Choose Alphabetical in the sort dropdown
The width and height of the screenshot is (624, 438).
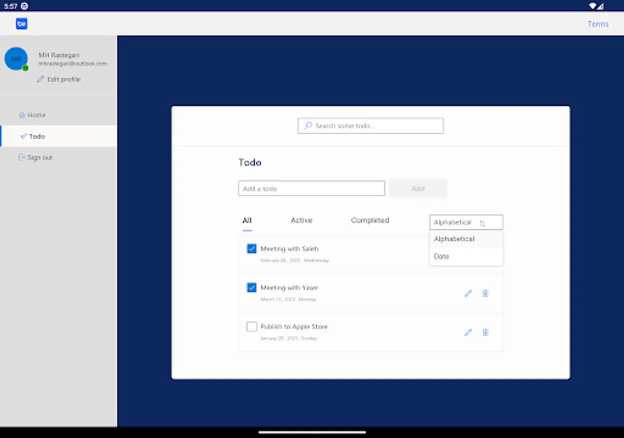coord(454,239)
